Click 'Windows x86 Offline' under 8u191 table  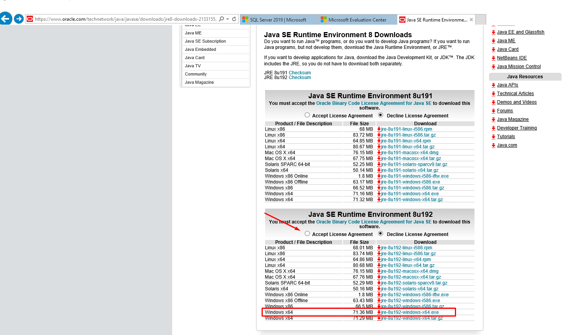point(286,182)
